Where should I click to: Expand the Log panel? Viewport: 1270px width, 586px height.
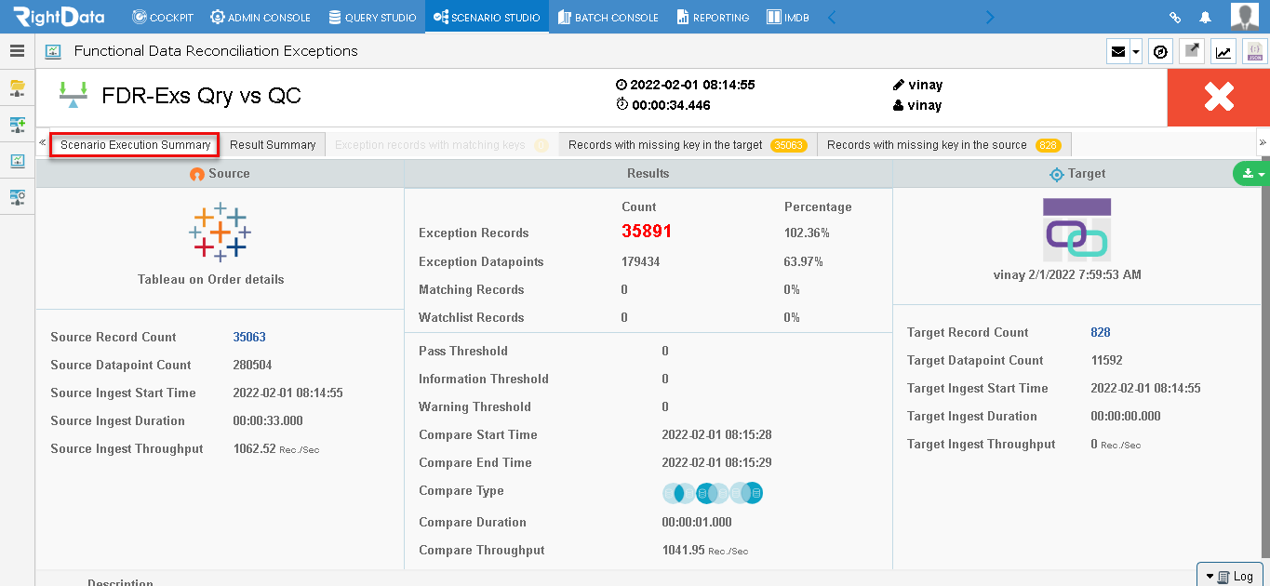point(1229,576)
